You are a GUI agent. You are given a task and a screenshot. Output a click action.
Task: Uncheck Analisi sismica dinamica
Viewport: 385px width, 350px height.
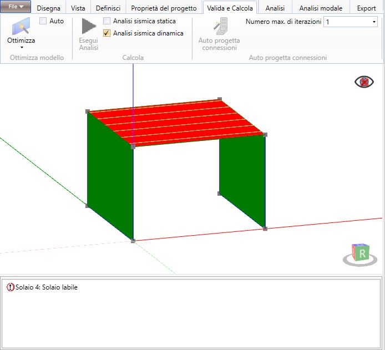pos(107,33)
